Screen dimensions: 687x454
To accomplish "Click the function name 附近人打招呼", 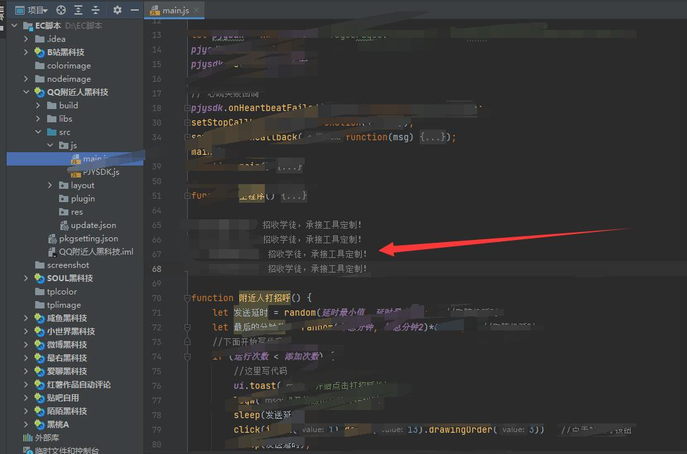I will tap(265, 298).
